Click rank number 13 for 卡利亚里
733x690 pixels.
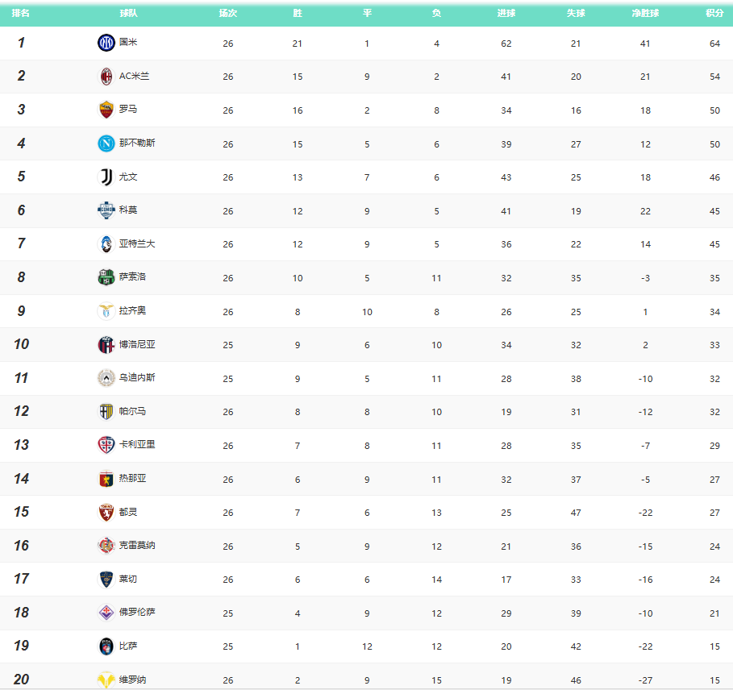point(21,445)
